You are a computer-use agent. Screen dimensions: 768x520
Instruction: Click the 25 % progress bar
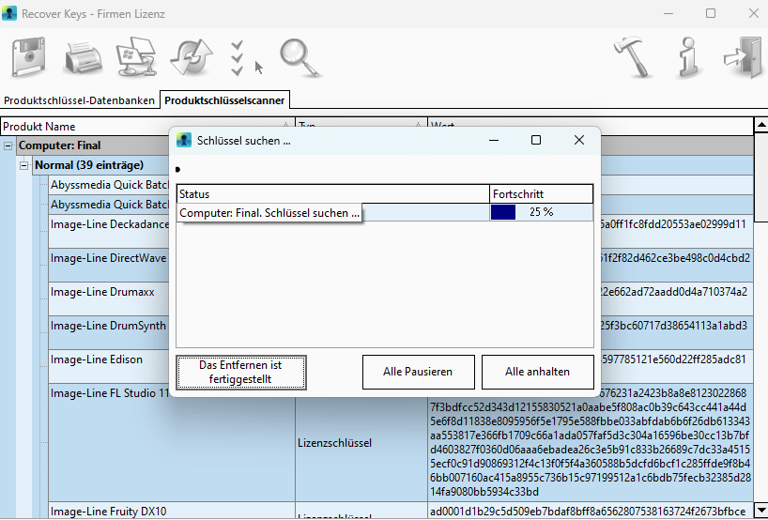541,212
